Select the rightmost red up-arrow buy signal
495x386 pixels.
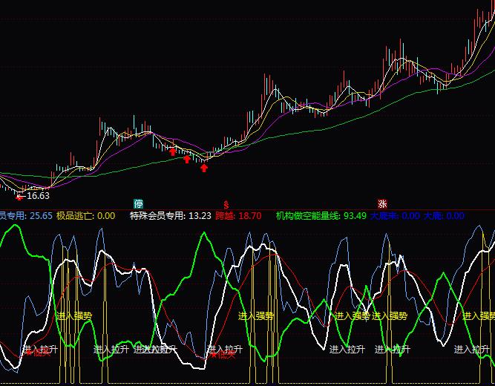coord(204,168)
